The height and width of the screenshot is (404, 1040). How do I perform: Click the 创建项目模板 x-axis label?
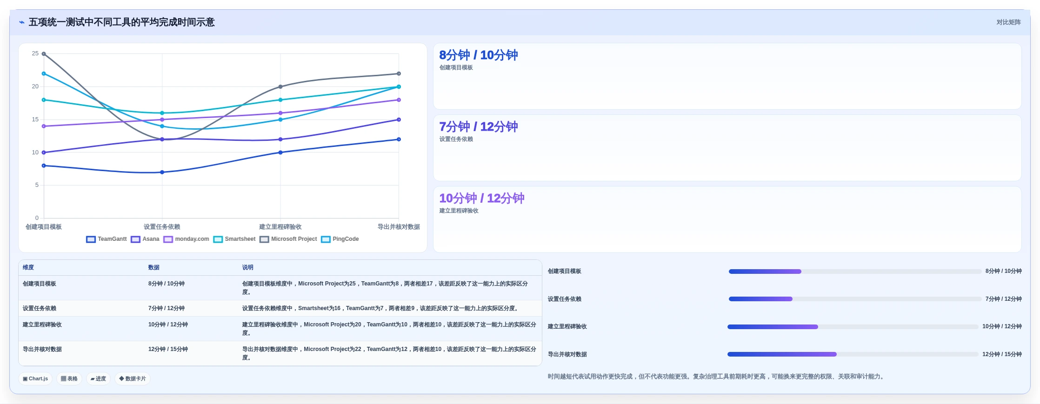[44, 227]
